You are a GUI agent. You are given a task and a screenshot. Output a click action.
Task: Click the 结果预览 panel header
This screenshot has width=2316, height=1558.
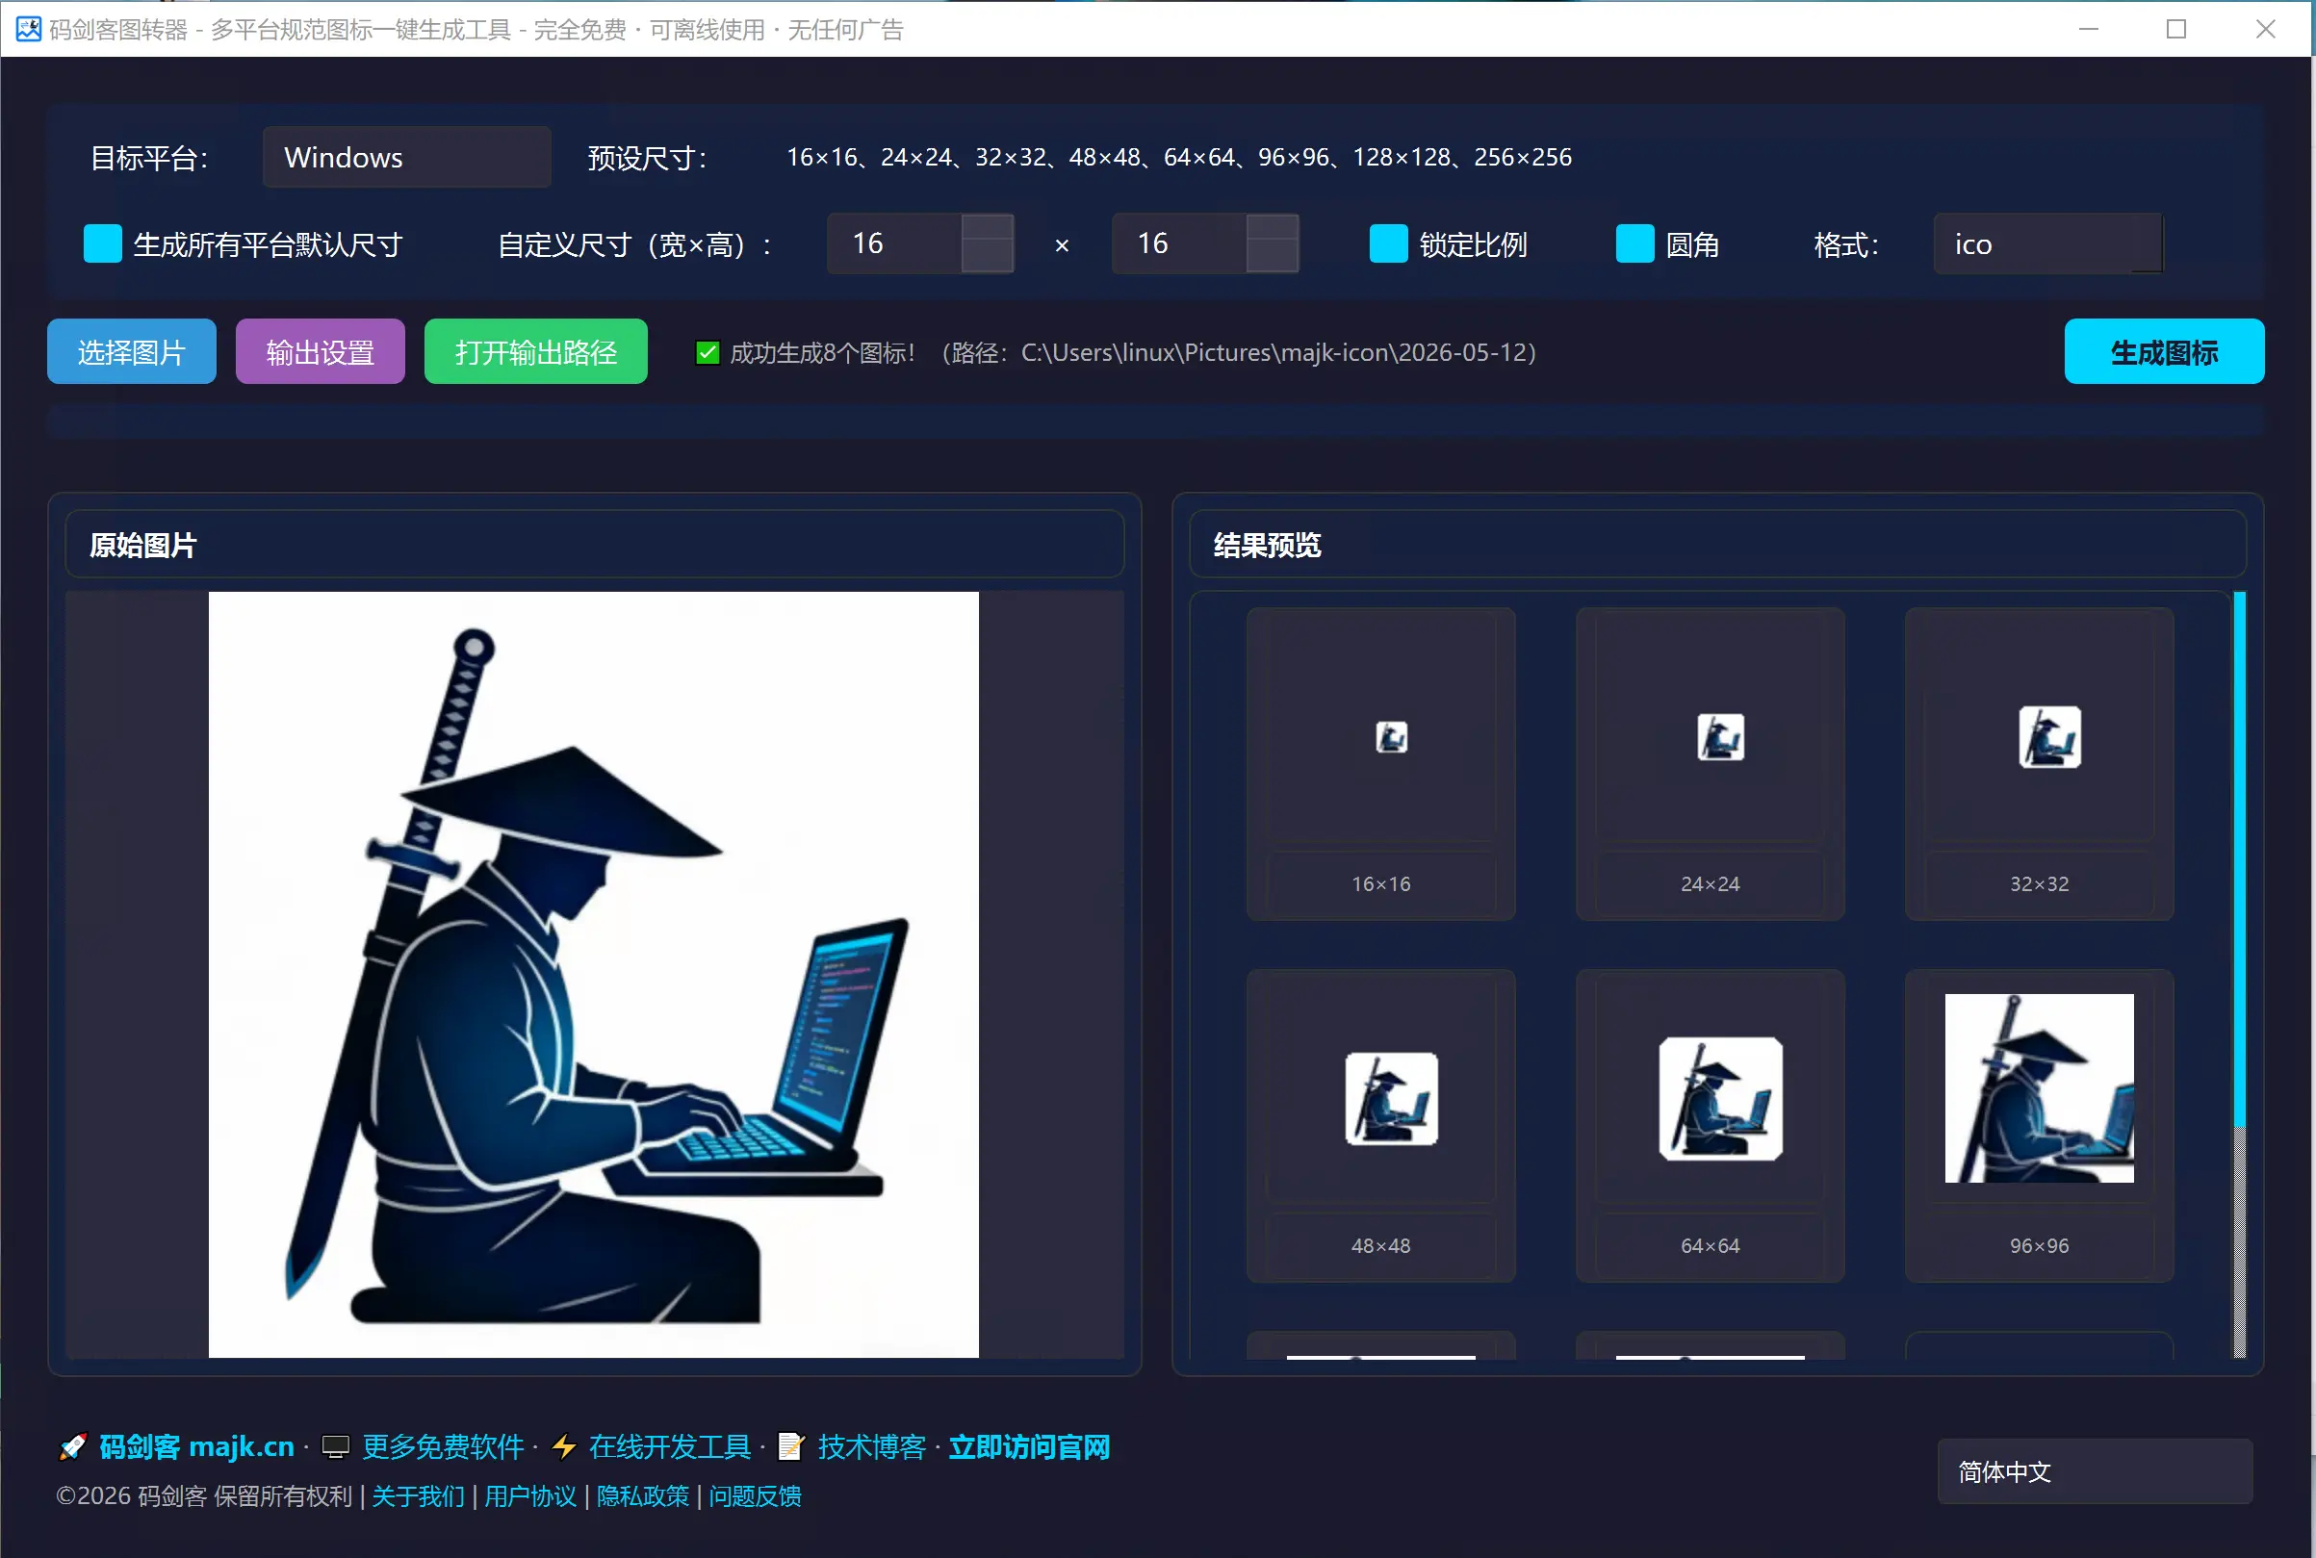click(1716, 545)
